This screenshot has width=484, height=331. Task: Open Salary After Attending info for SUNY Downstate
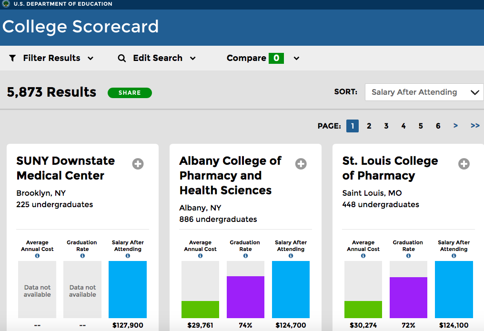128,256
